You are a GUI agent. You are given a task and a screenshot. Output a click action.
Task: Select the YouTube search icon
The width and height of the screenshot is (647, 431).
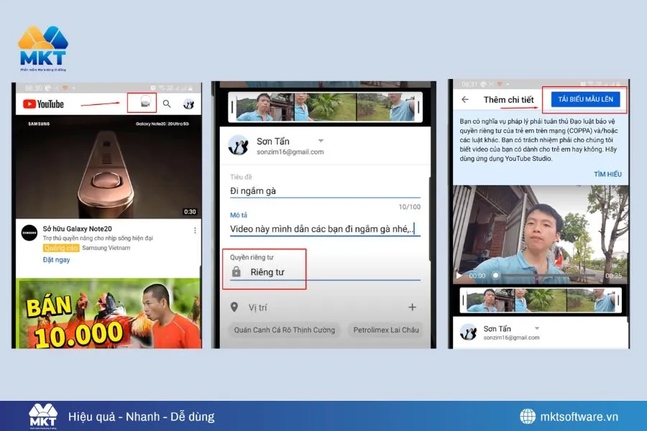point(166,103)
